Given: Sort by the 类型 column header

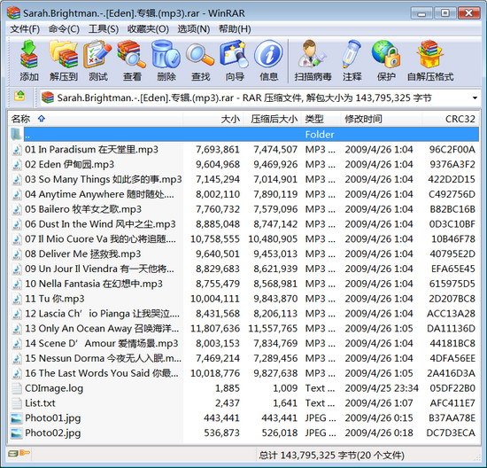Looking at the screenshot, I should [x=321, y=119].
